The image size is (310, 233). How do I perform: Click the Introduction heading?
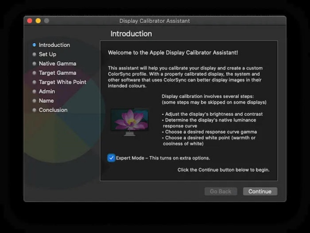131,34
